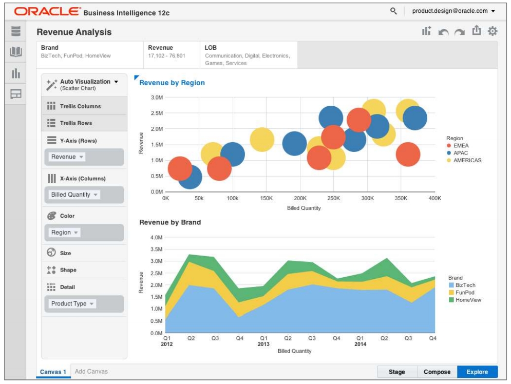The width and height of the screenshot is (511, 384).
Task: Click the 2014 year label on the area chart
Action: [360, 344]
